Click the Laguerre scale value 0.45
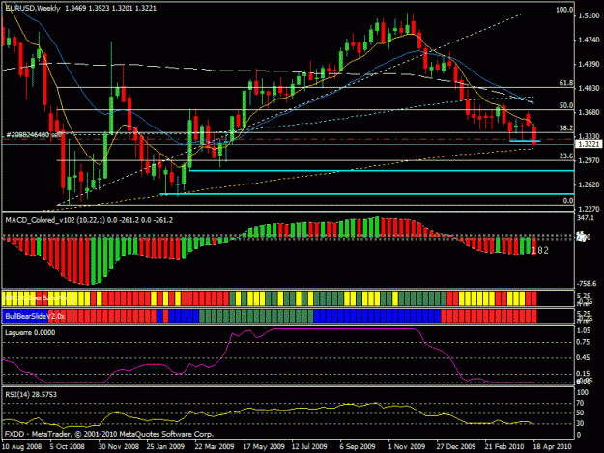604x453 pixels. (584, 358)
